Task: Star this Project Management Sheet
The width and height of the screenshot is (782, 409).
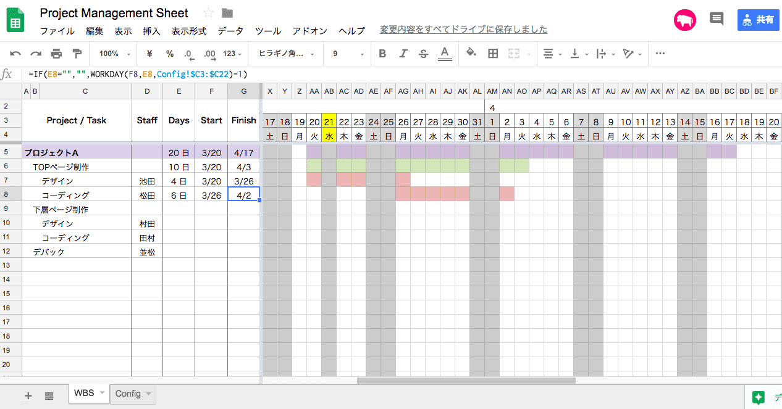Action: coord(208,13)
